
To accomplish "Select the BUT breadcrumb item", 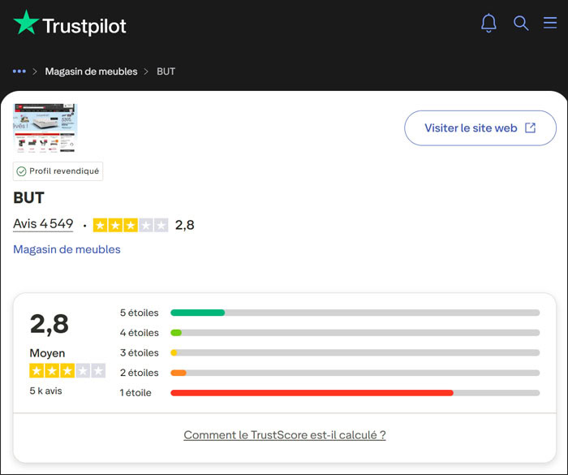I will (166, 71).
